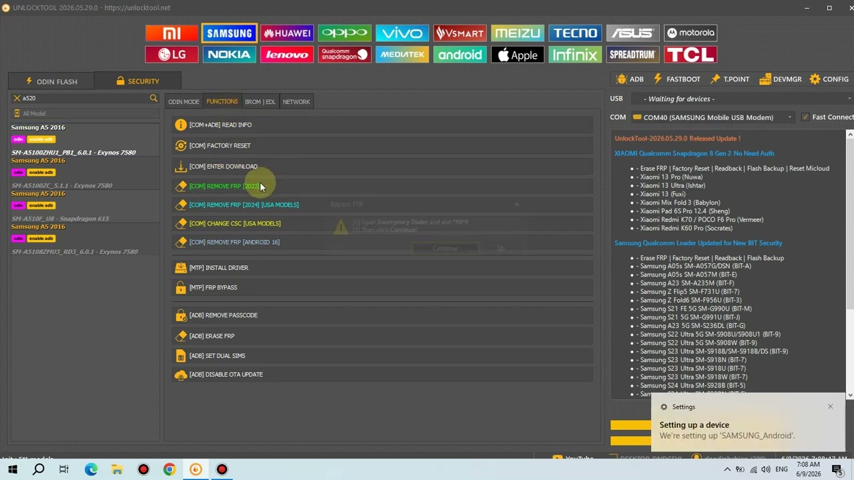Switch to the ODIN FLASH tab
This screenshot has width=854, height=480.
point(51,81)
